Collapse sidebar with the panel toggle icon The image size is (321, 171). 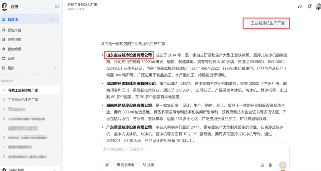[57, 7]
